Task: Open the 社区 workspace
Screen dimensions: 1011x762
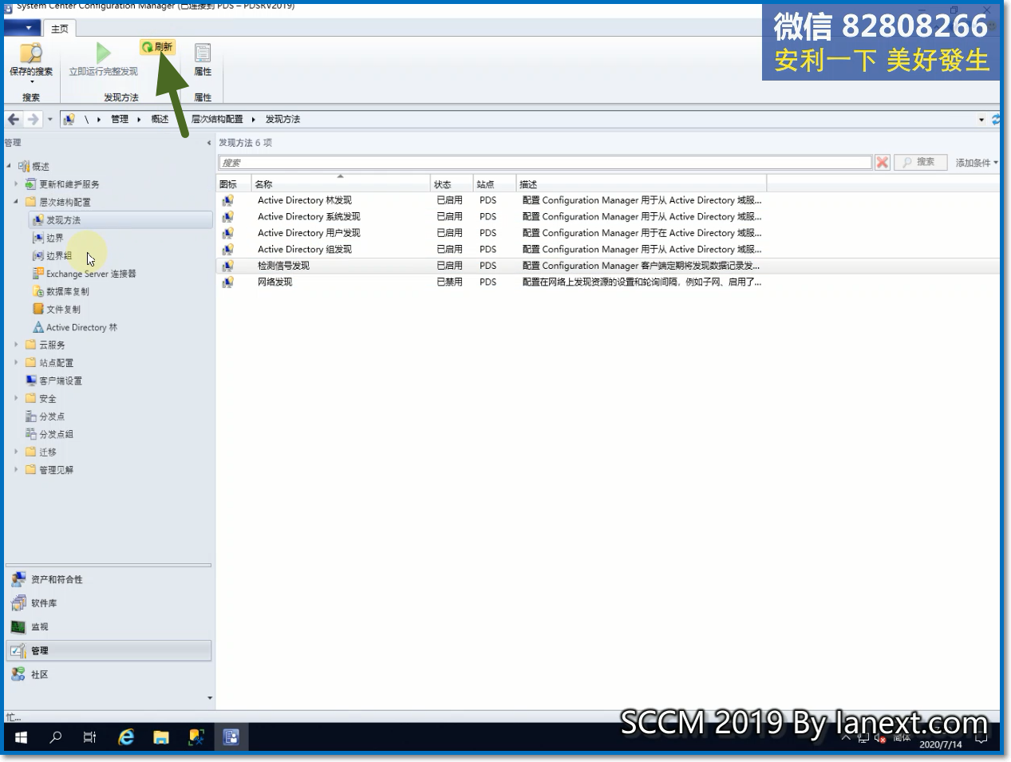Action: (x=109, y=675)
